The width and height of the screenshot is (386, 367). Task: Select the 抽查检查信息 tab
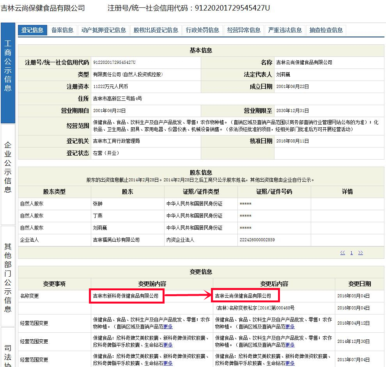pyautogui.click(x=326, y=30)
